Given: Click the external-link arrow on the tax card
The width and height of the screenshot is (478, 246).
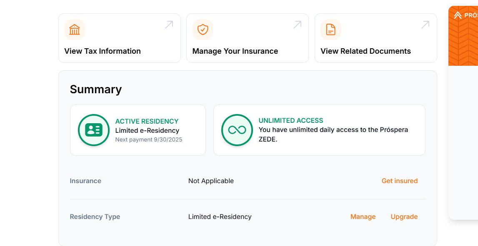Looking at the screenshot, I should pyautogui.click(x=169, y=25).
